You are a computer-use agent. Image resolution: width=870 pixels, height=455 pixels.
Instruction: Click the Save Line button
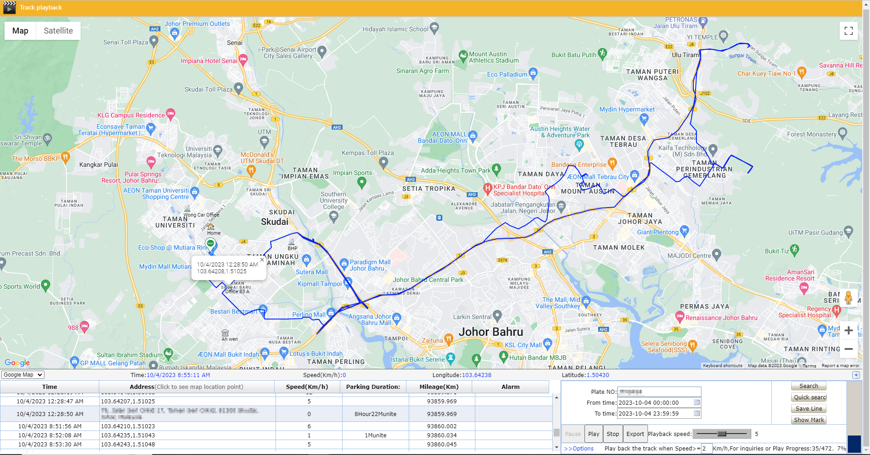coord(808,408)
